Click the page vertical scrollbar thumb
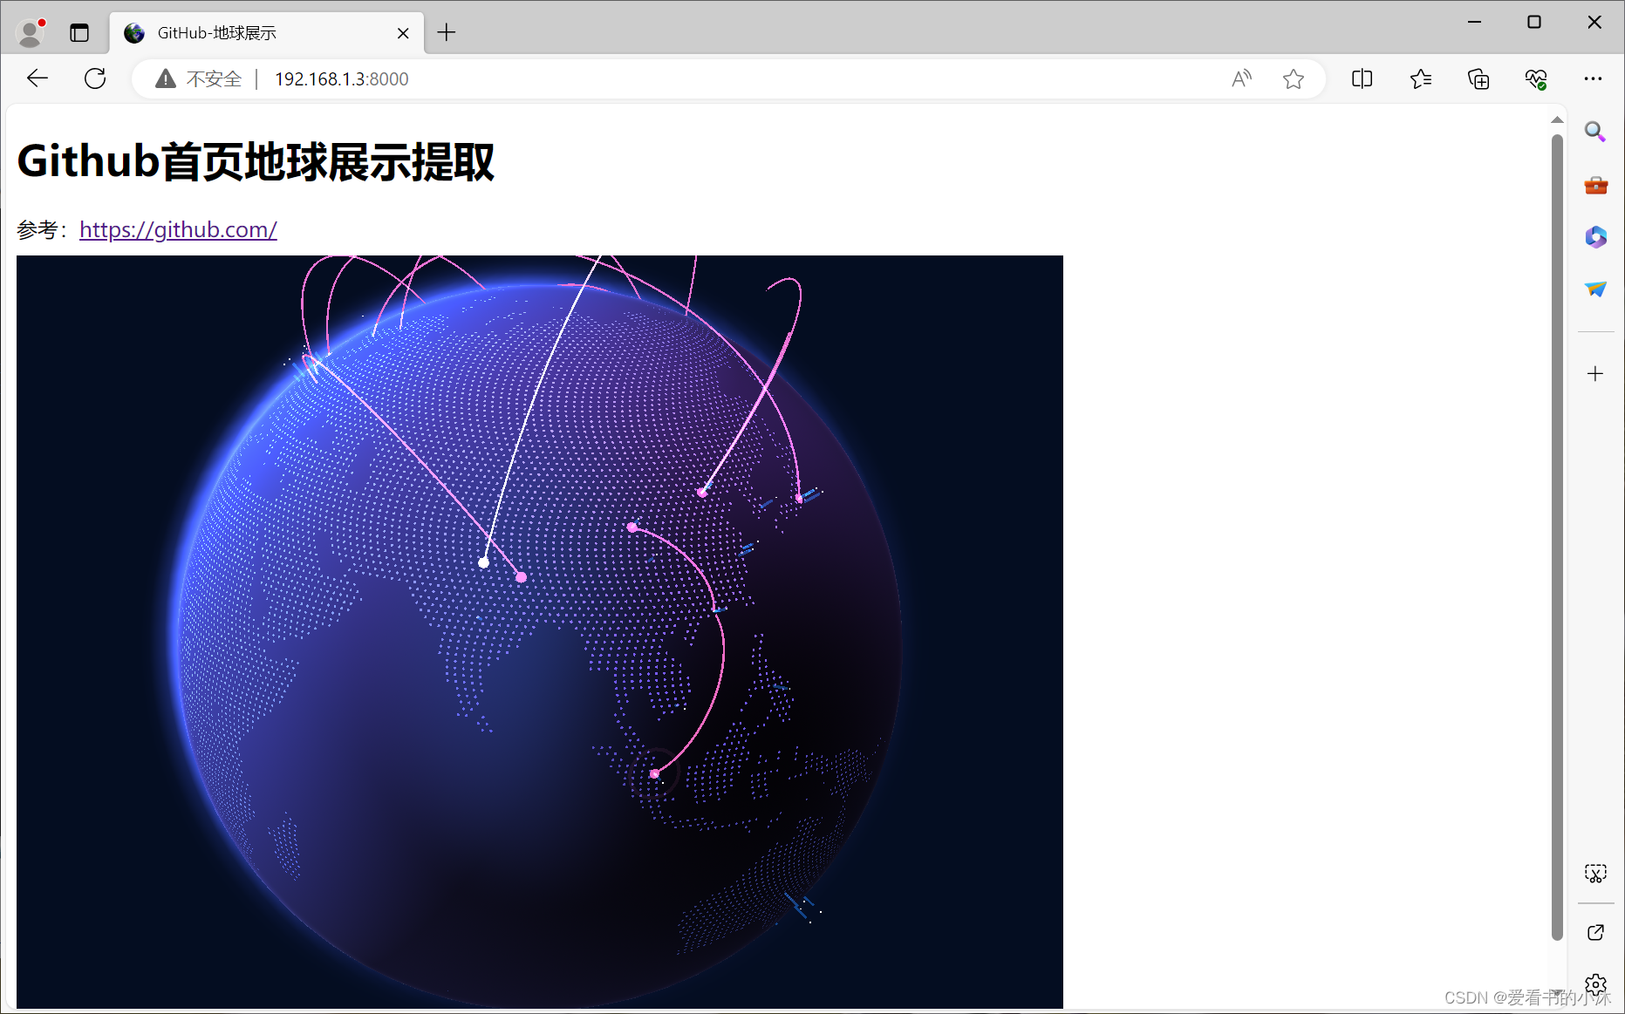Viewport: 1625px width, 1014px height. [x=1557, y=538]
